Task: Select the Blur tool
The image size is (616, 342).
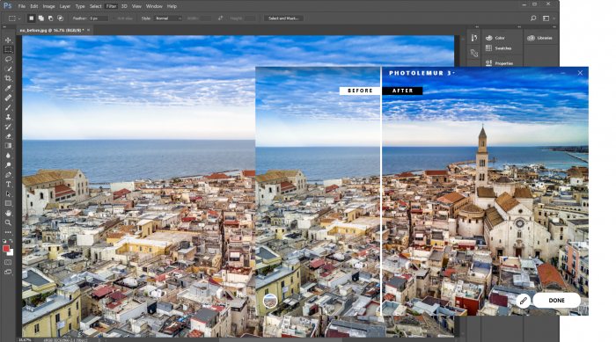Action: click(x=8, y=156)
